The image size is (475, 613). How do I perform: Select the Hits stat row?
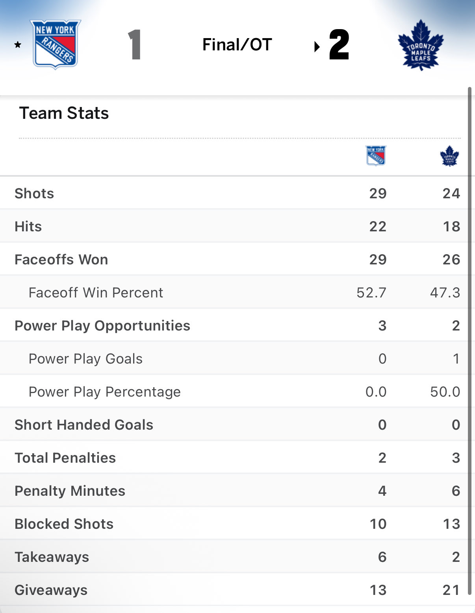(x=28, y=227)
